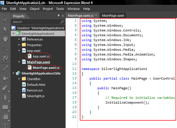Select the Solution 'SilverlightApplication1' row

[x=38, y=28]
